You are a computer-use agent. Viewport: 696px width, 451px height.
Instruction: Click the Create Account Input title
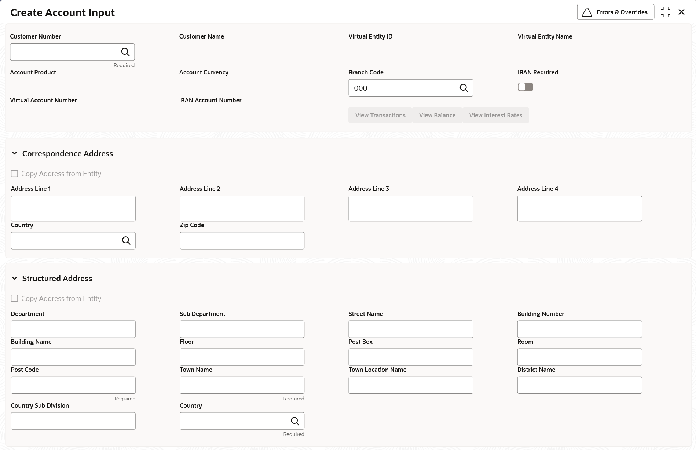(x=63, y=12)
